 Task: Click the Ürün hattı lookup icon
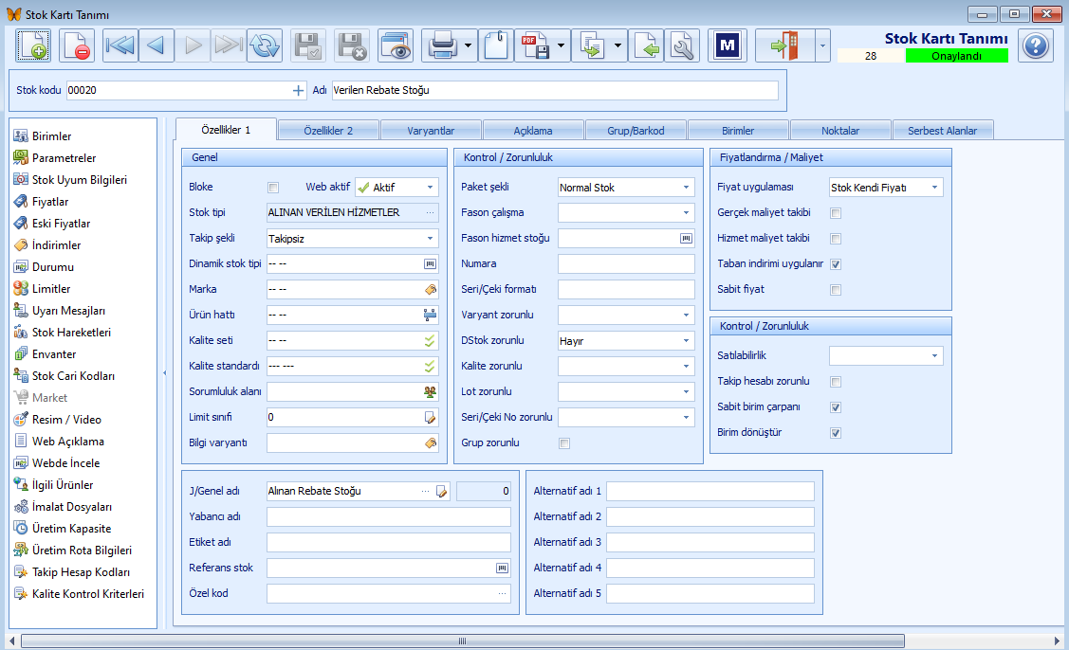click(431, 315)
